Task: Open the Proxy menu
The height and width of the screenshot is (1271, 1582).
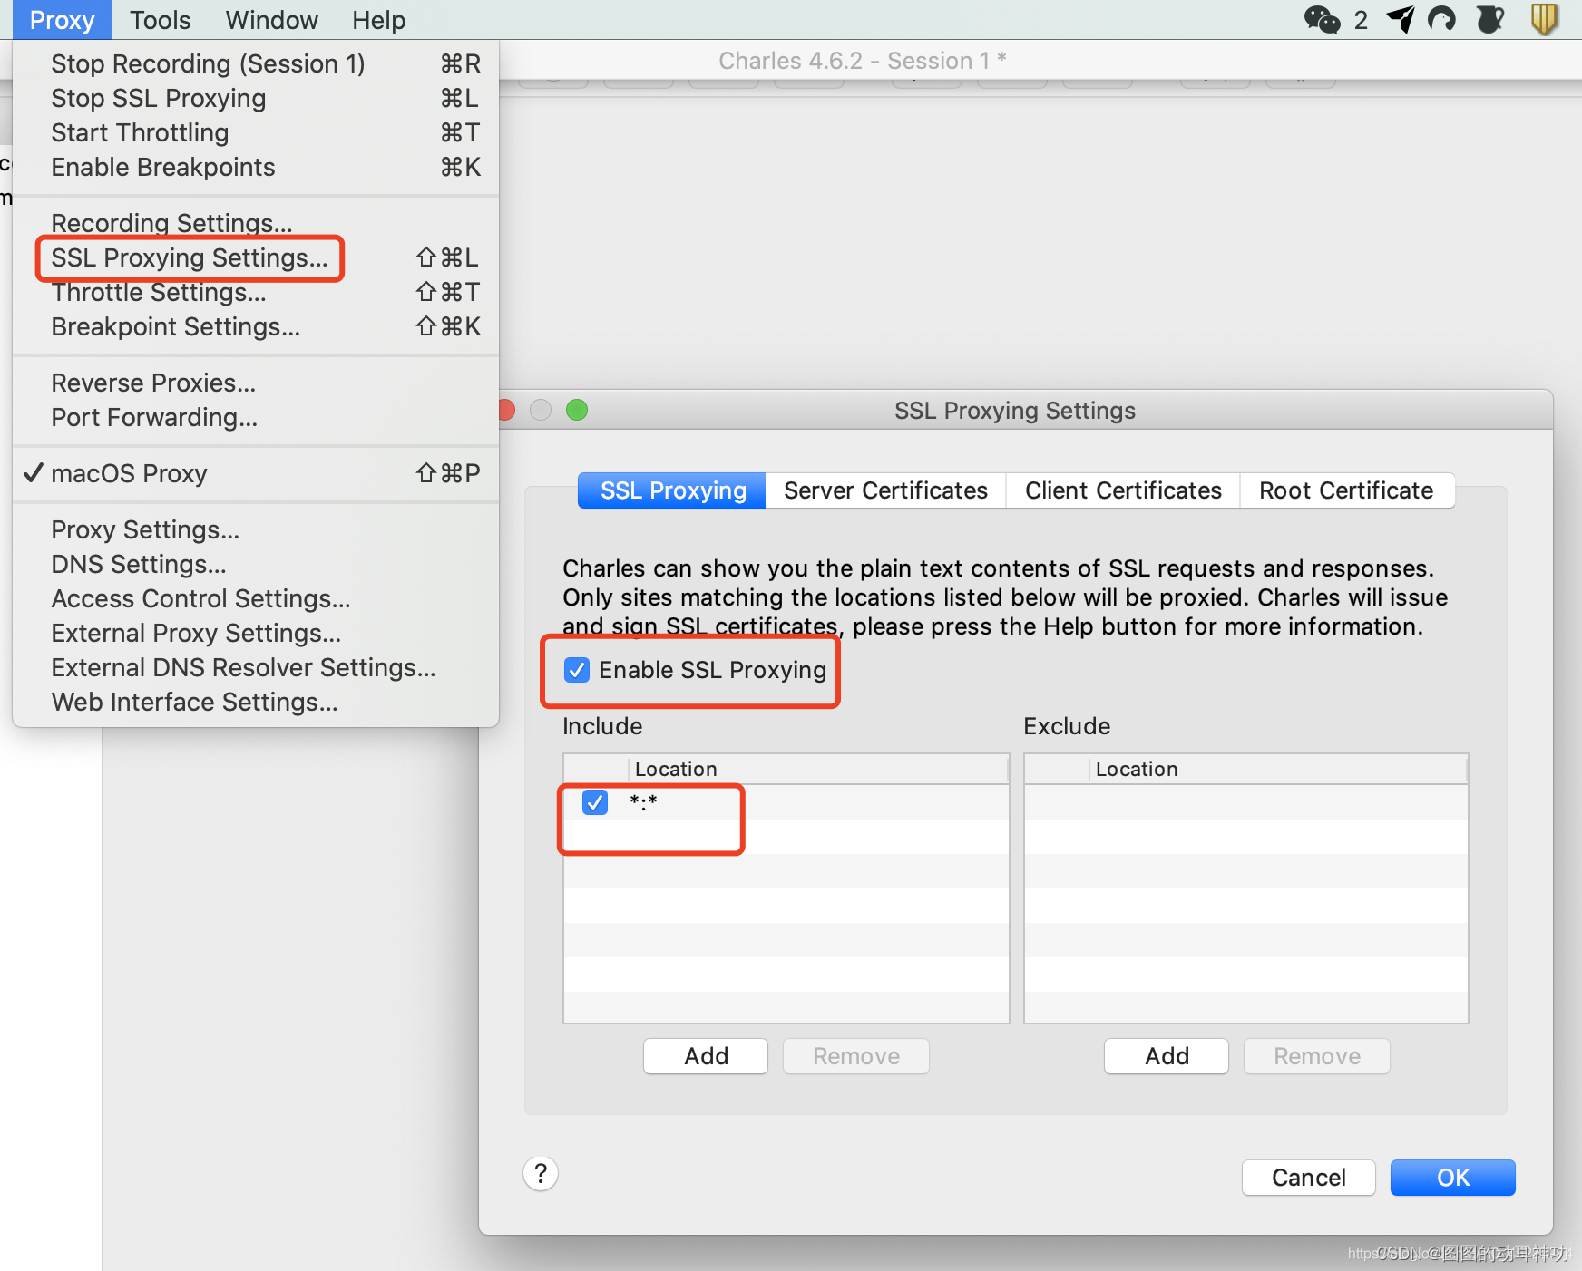Action: tap(62, 20)
